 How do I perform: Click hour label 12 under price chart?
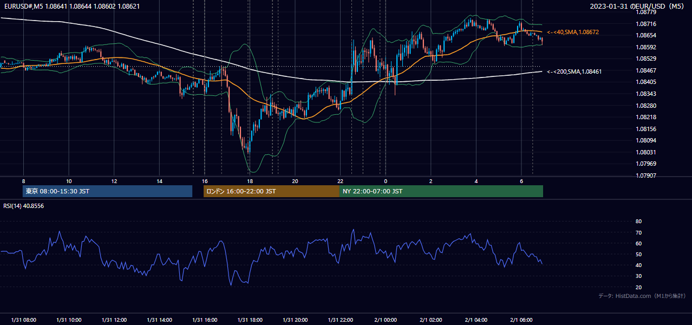[114, 181]
